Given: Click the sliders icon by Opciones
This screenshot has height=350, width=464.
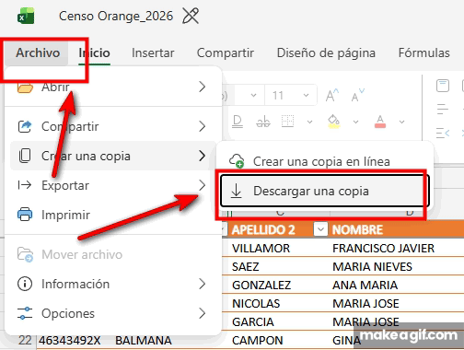Looking at the screenshot, I should (25, 313).
